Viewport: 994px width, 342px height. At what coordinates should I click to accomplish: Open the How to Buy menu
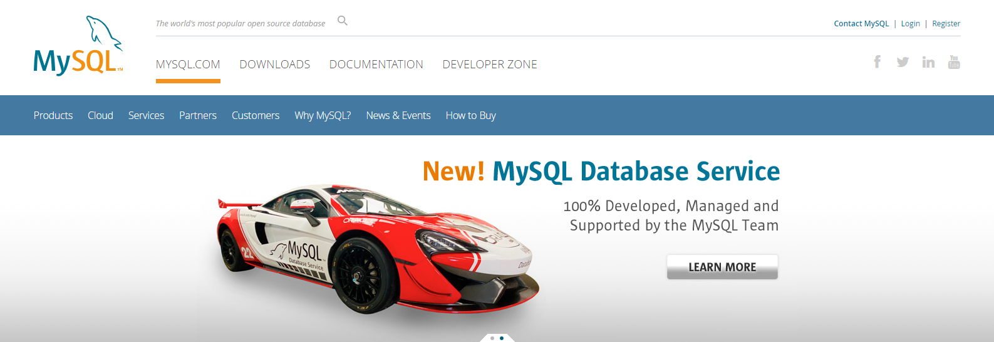471,115
